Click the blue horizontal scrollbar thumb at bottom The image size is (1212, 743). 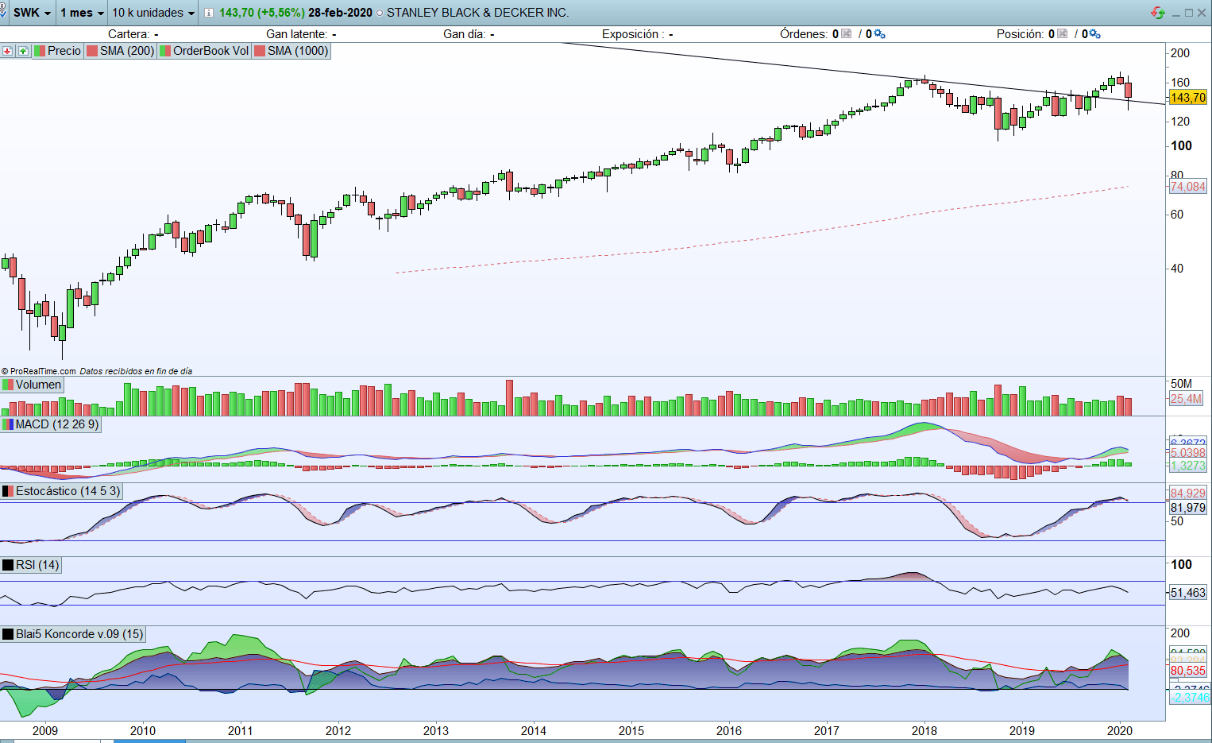click(x=149, y=741)
